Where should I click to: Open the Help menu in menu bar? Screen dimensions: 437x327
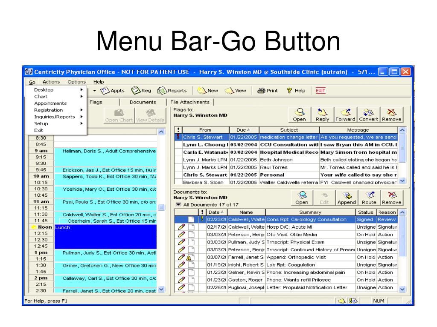click(99, 82)
